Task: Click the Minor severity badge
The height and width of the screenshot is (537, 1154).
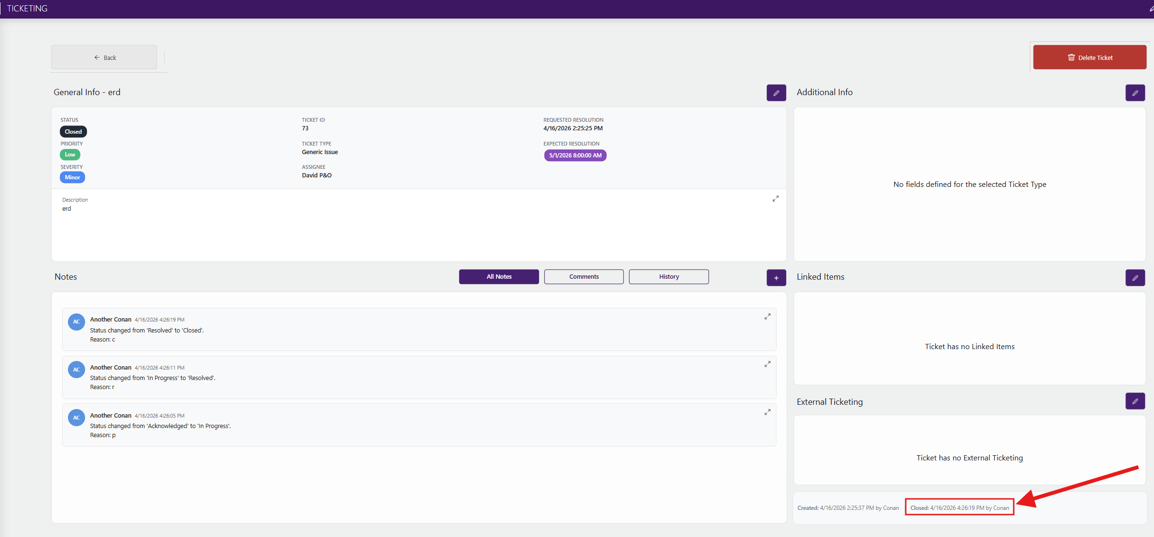Action: point(72,177)
